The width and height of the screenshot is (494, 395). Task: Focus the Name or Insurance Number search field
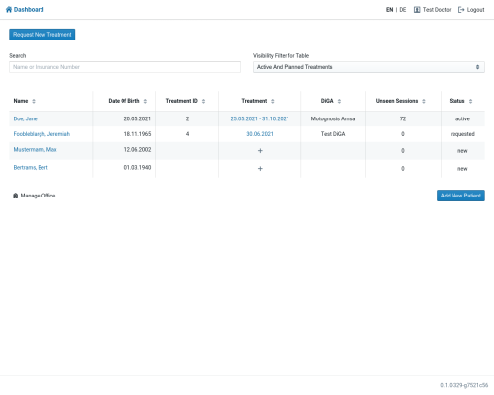pyautogui.click(x=124, y=67)
